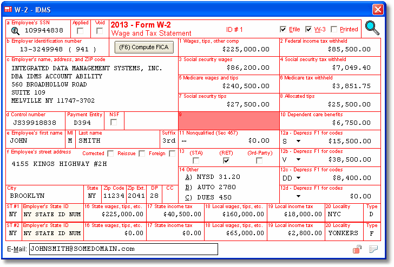Uncheck the W-3 checkbox
The image size is (394, 267).
(x=308, y=29)
